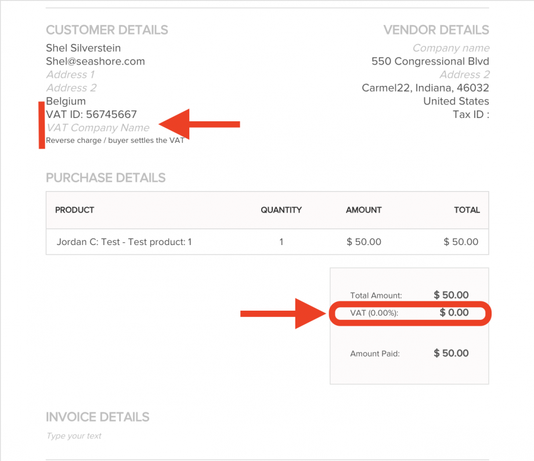Click the vendor's Address 2 placeholder field
Screen dimensions: 534x461
coord(464,75)
